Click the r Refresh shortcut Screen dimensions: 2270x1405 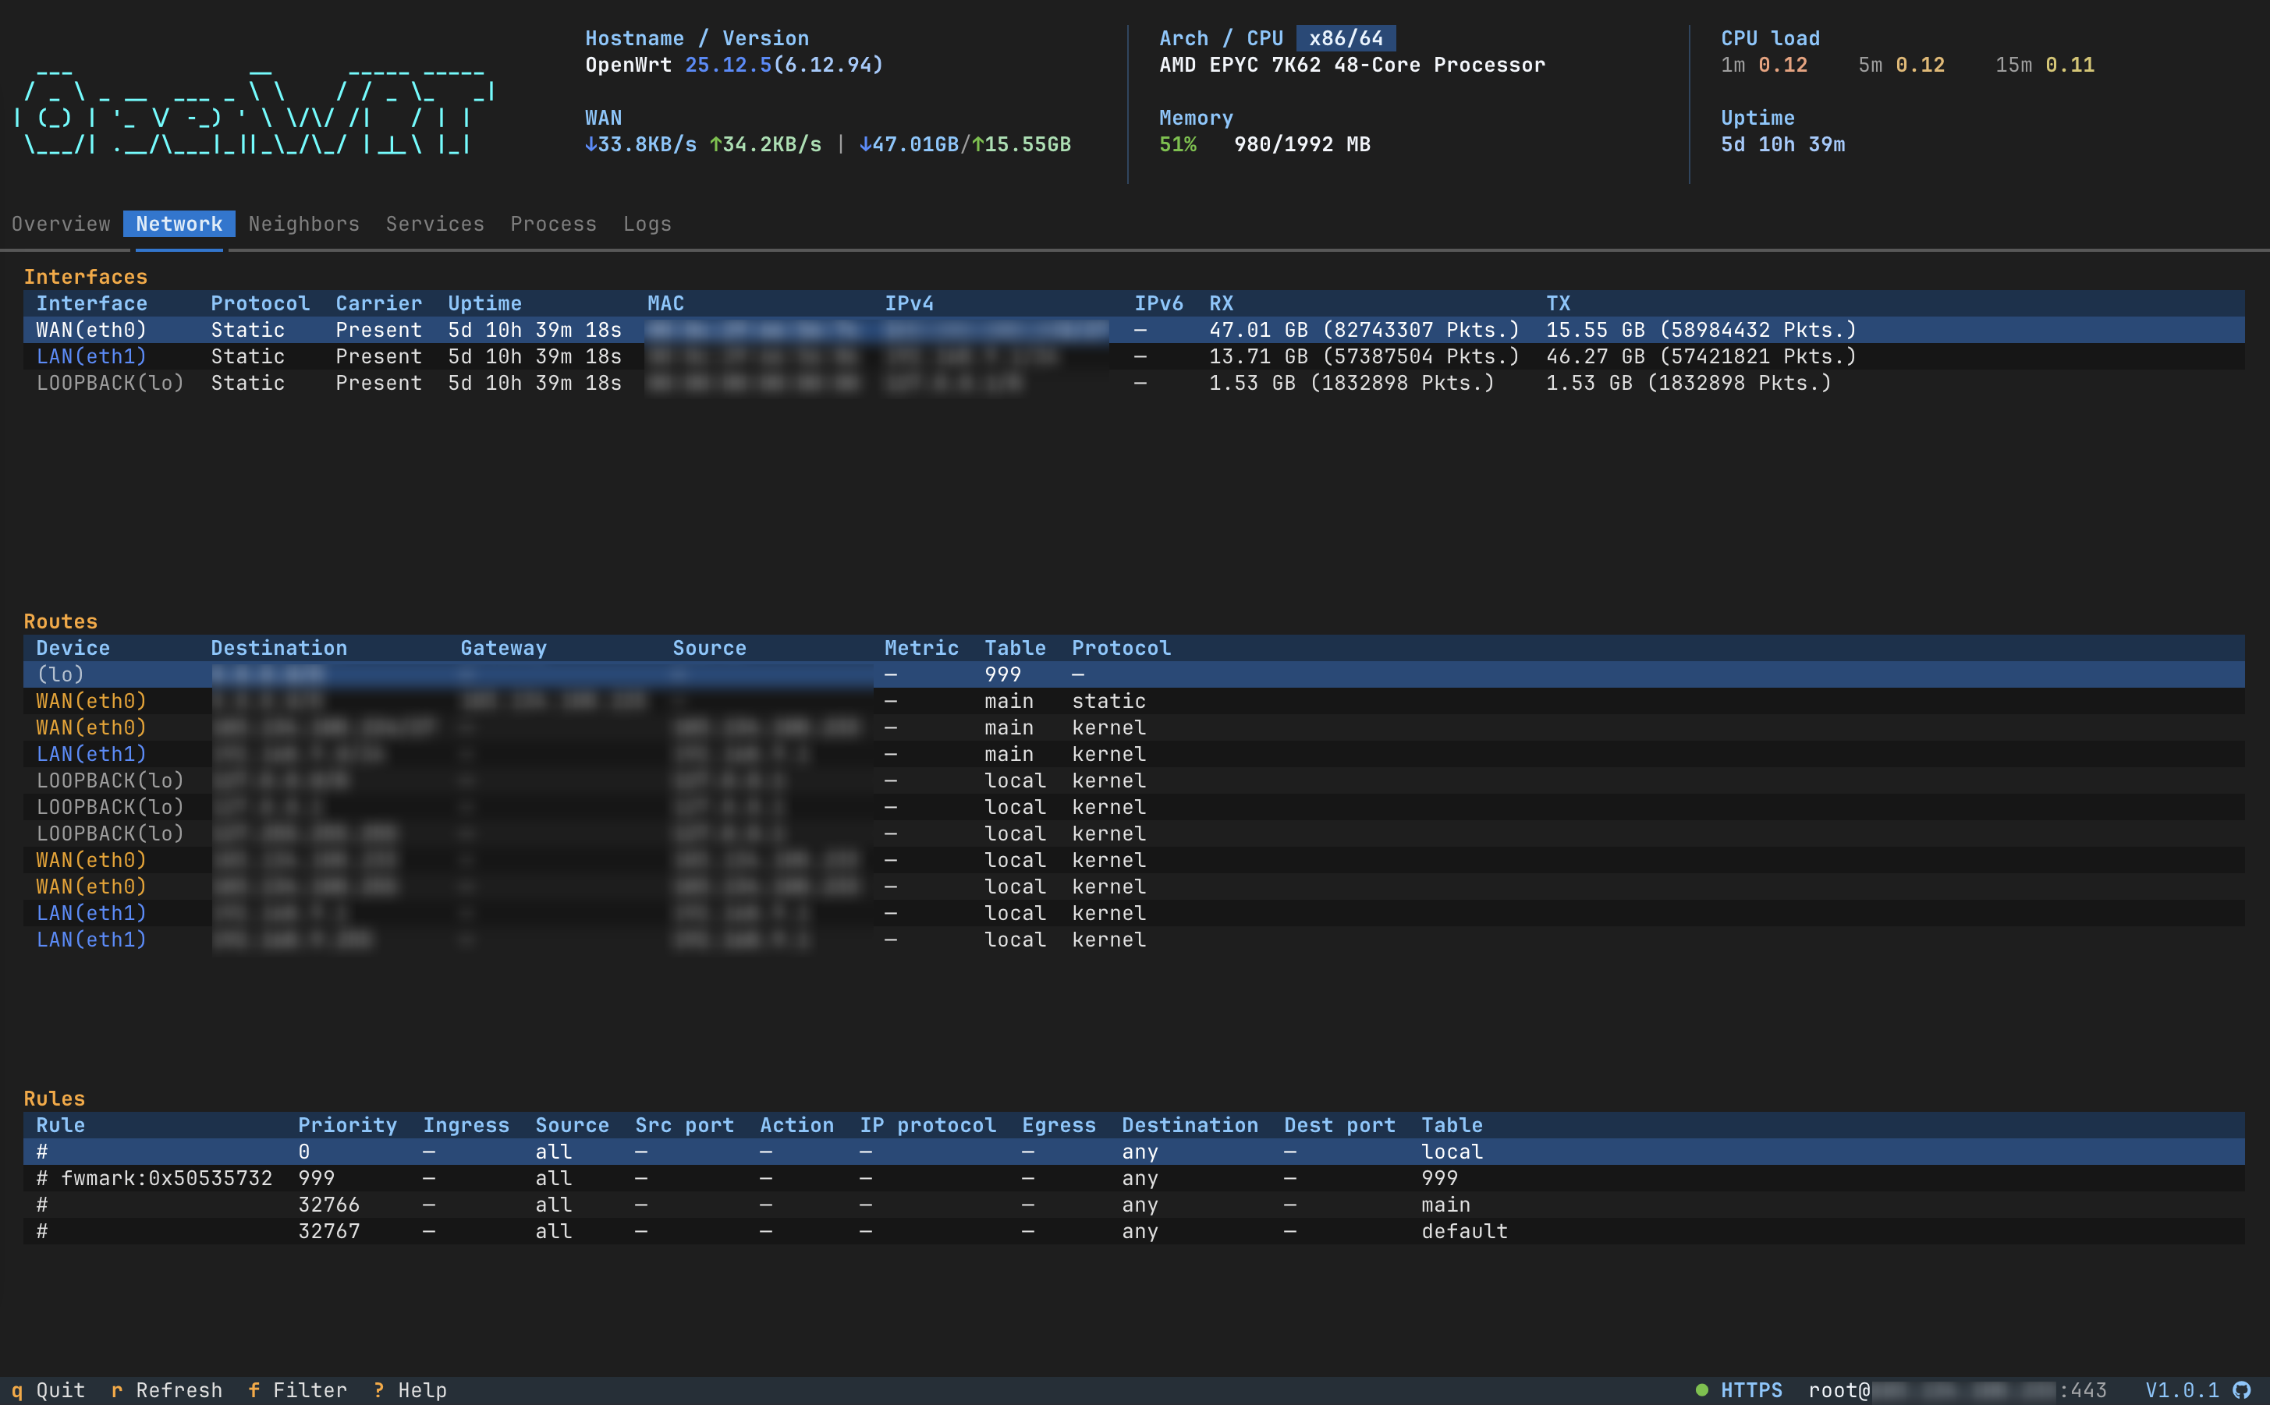tap(166, 1390)
